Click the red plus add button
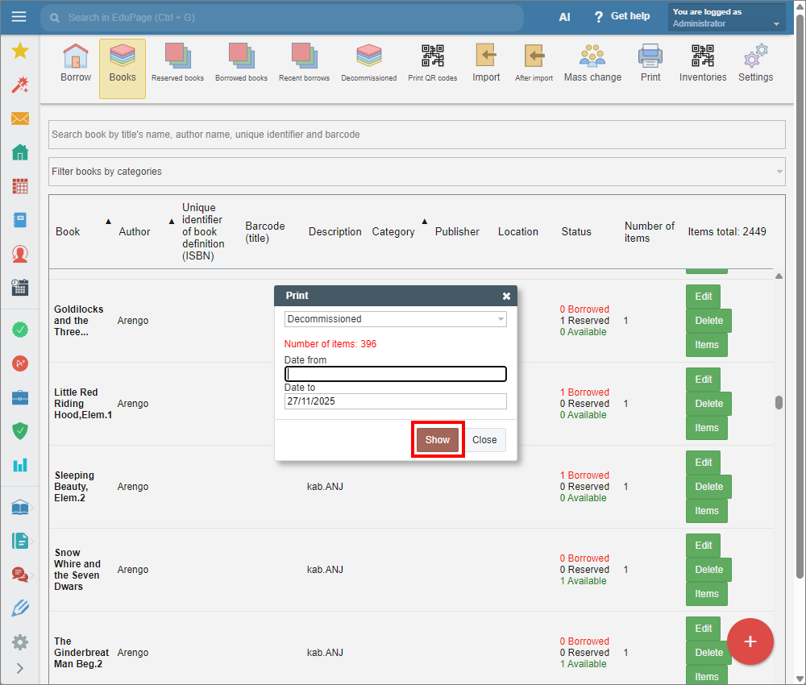The width and height of the screenshot is (806, 685). [x=750, y=641]
